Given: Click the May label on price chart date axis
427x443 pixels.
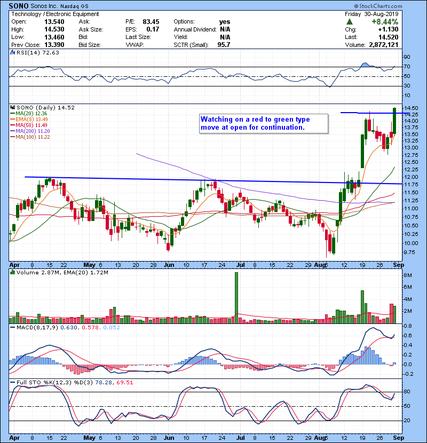Looking at the screenshot, I should tap(89, 265).
